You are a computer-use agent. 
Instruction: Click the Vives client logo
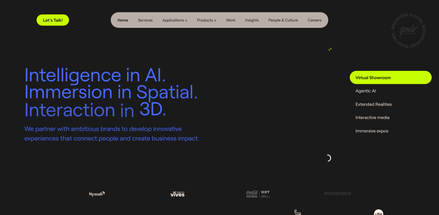click(177, 194)
